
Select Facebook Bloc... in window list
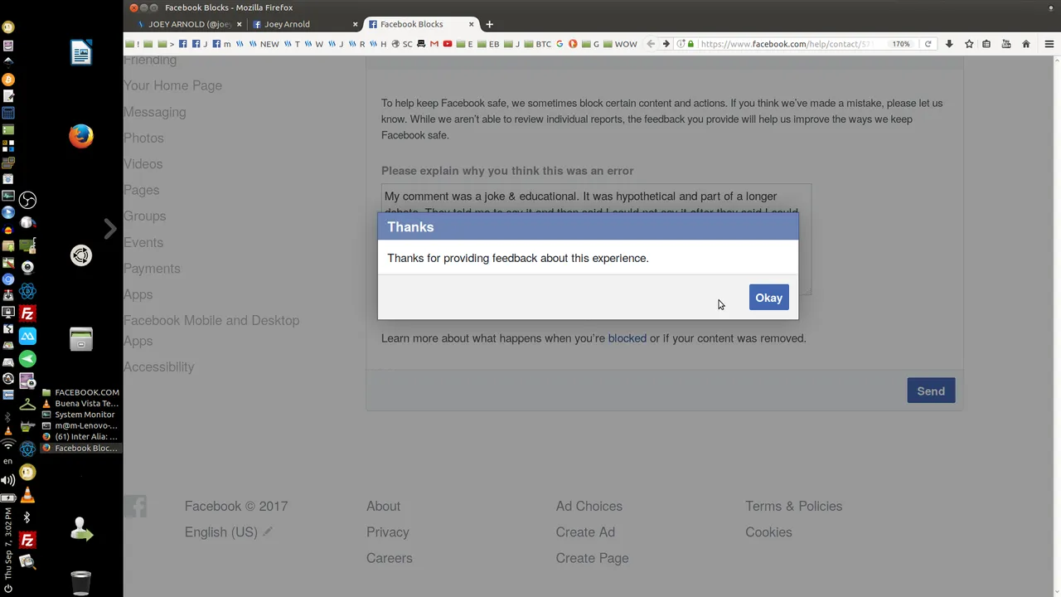point(80,449)
